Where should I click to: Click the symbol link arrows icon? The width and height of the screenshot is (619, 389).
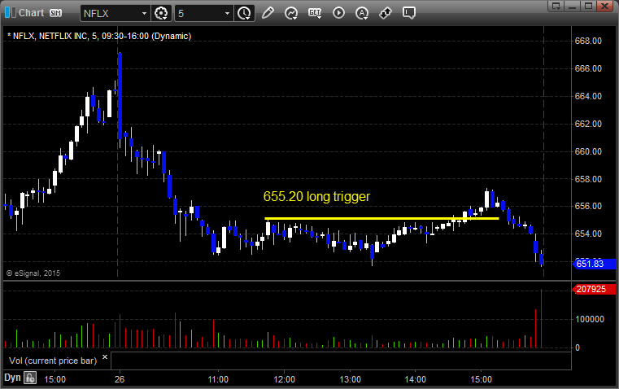click(386, 13)
